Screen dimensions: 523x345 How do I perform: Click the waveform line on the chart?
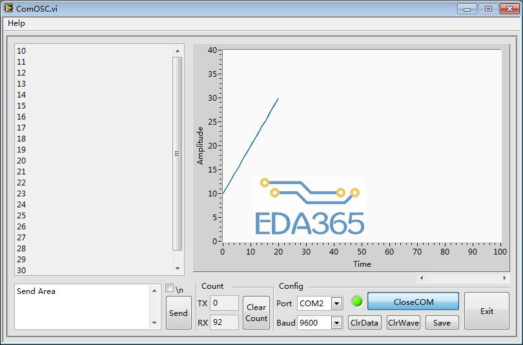click(x=251, y=146)
